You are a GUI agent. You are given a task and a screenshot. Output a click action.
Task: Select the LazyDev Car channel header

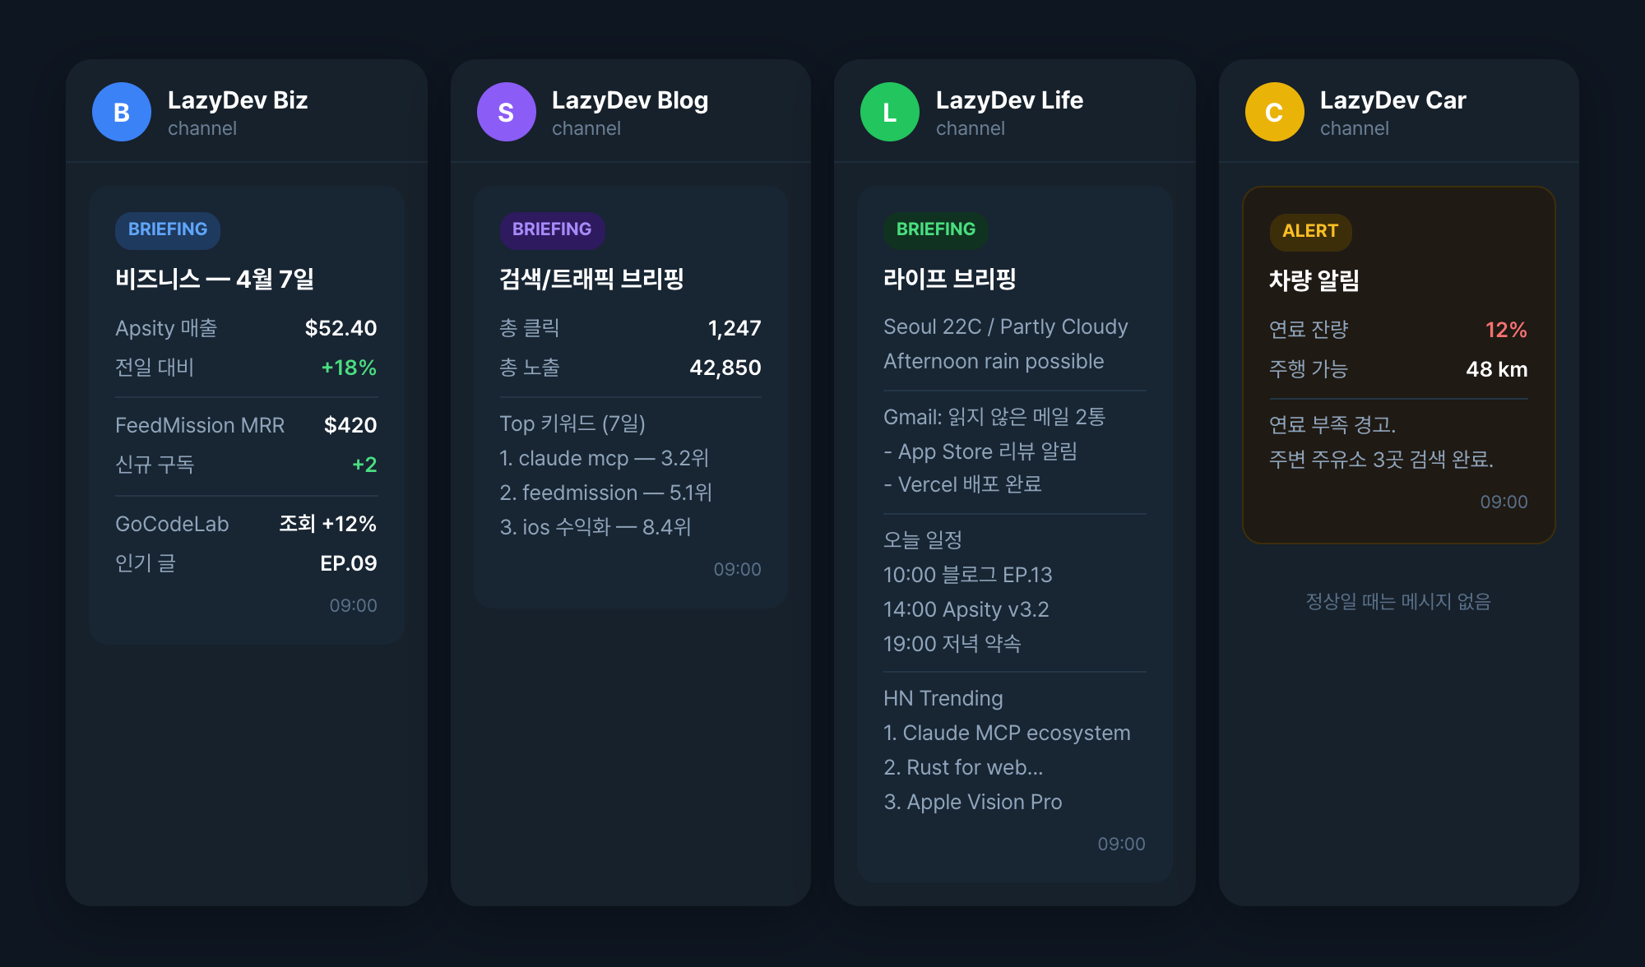coord(1392,100)
